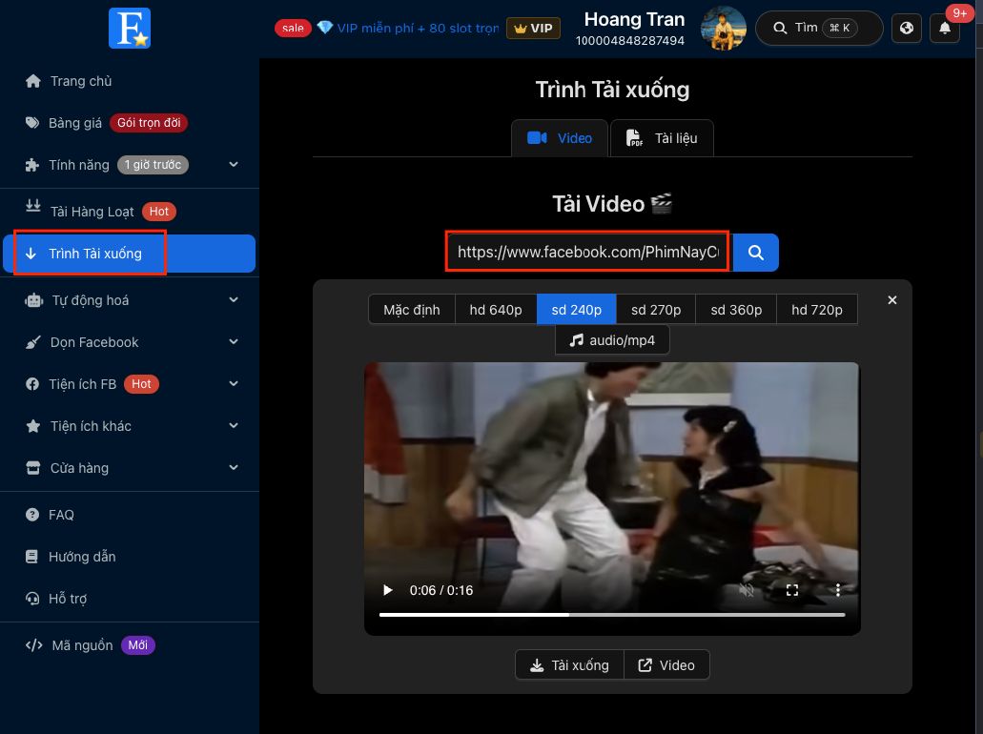This screenshot has height=734, width=983.
Task: Click the globe language icon
Action: coord(907,28)
